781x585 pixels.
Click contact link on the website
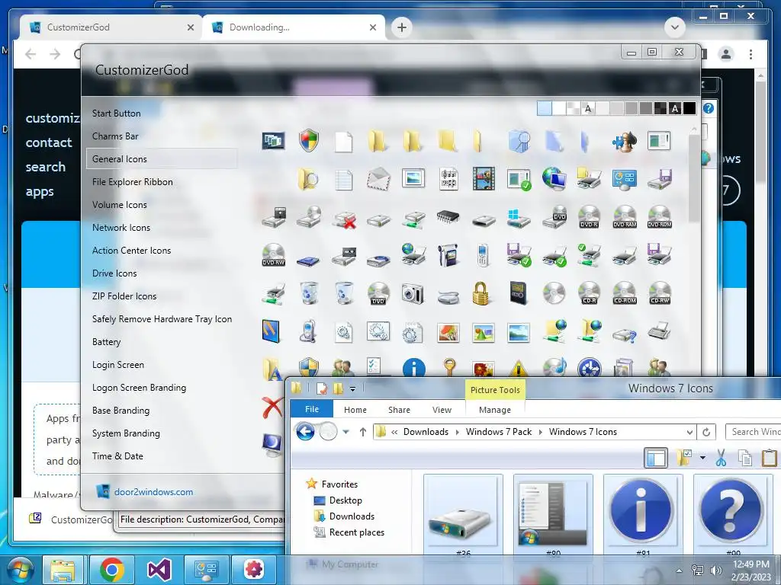(49, 142)
